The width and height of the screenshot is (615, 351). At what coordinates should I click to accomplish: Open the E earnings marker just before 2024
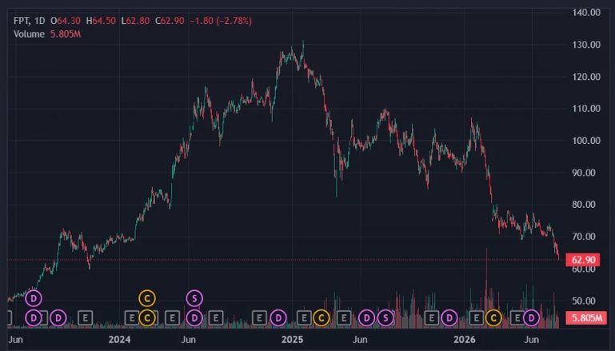(x=86, y=317)
